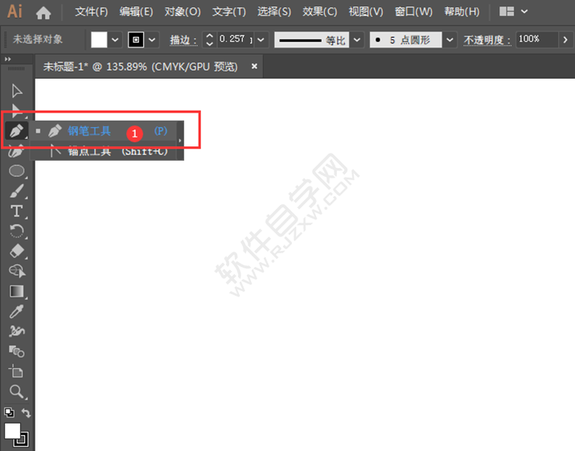The height and width of the screenshot is (451, 575).
Task: Select the Ellipse tool
Action: pyautogui.click(x=17, y=171)
